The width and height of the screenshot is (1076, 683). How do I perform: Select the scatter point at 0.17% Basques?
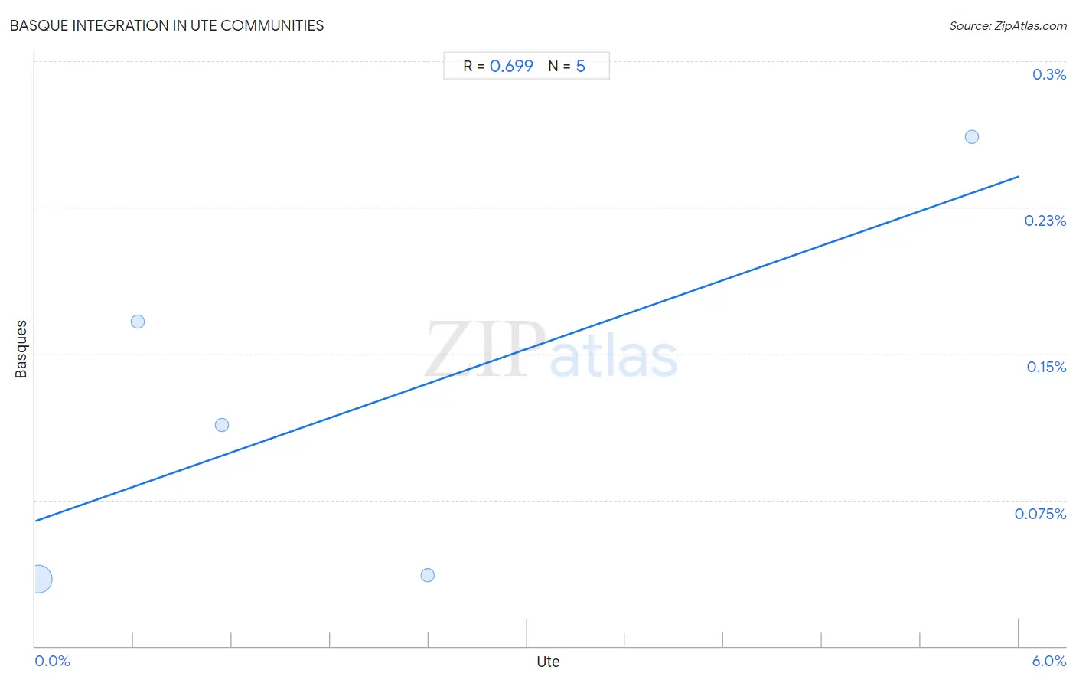138,322
